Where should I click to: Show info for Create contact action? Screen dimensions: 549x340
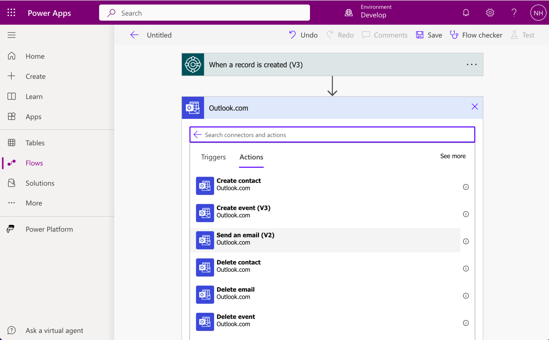coord(466,187)
